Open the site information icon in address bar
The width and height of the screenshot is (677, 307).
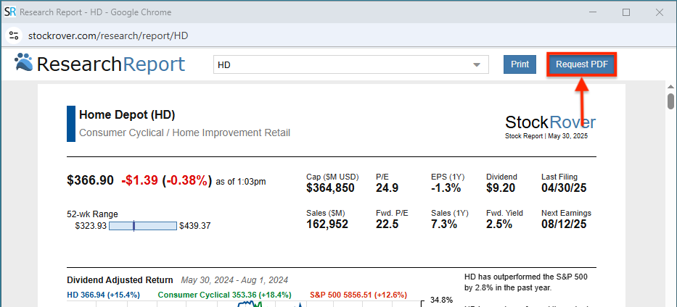(14, 35)
